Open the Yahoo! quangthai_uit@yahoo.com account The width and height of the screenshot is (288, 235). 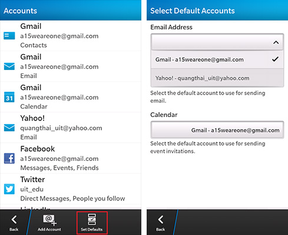pyautogui.click(x=71, y=127)
